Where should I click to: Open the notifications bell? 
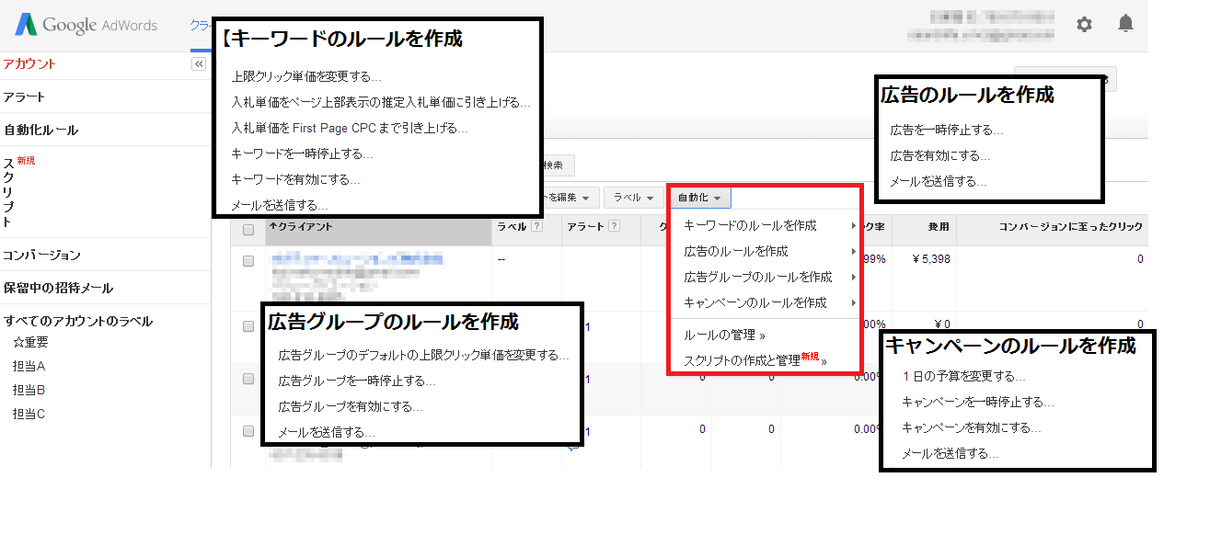[x=1125, y=24]
